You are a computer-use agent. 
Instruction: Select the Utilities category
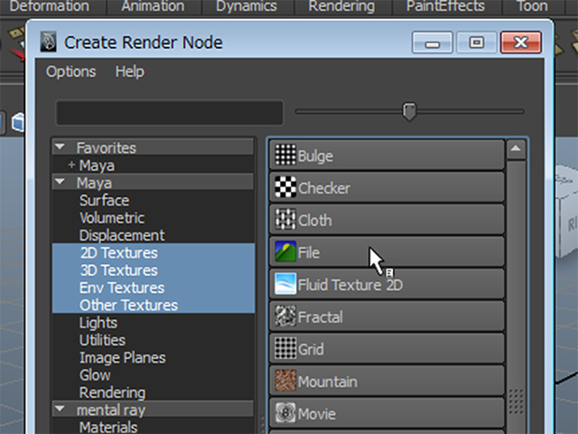(x=102, y=340)
